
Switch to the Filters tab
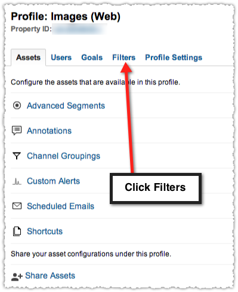124,57
